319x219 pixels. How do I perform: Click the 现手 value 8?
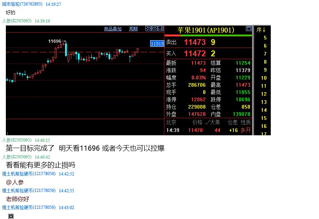(x=204, y=92)
